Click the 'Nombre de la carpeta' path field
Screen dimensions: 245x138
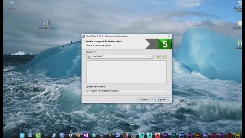coord(127,91)
